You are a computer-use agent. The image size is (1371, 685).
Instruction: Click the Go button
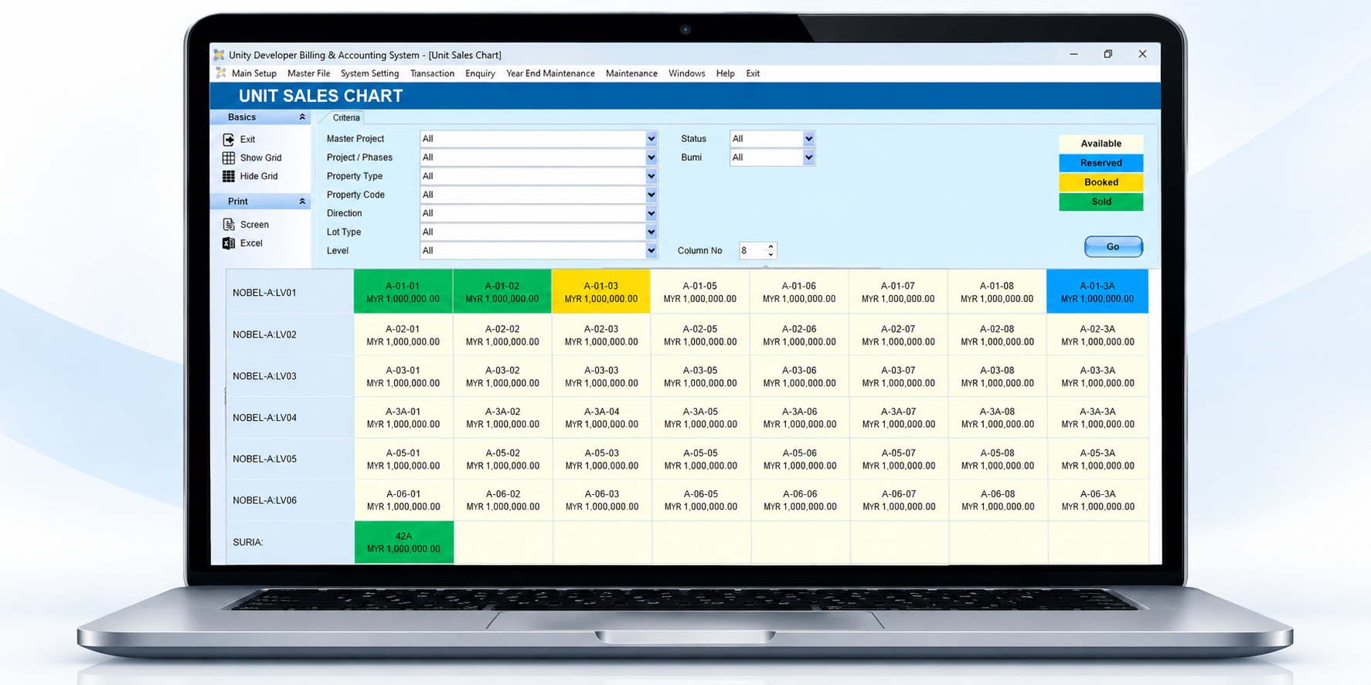point(1113,246)
